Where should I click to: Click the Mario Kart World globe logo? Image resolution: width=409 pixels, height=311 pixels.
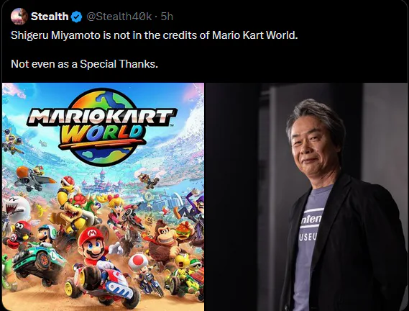point(102,127)
